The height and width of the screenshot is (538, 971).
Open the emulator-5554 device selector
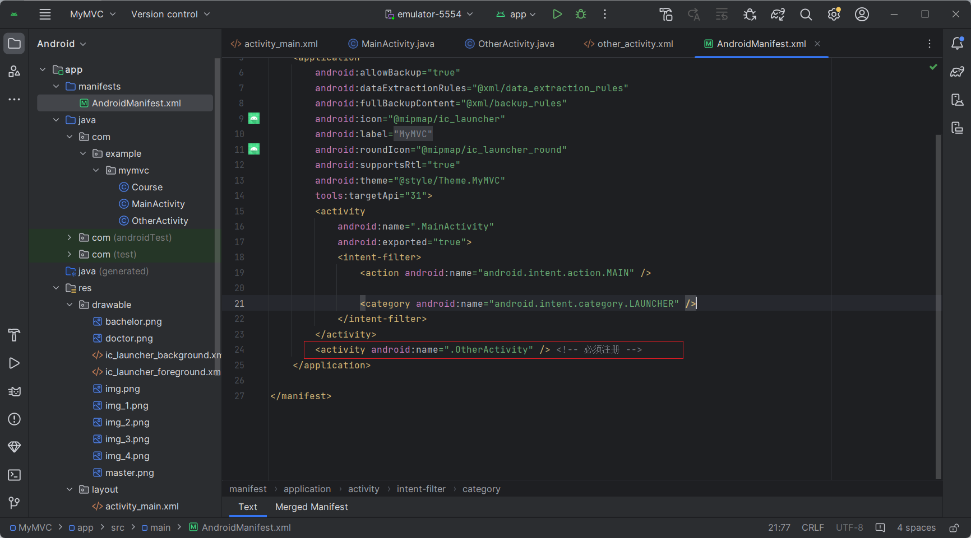pos(429,15)
